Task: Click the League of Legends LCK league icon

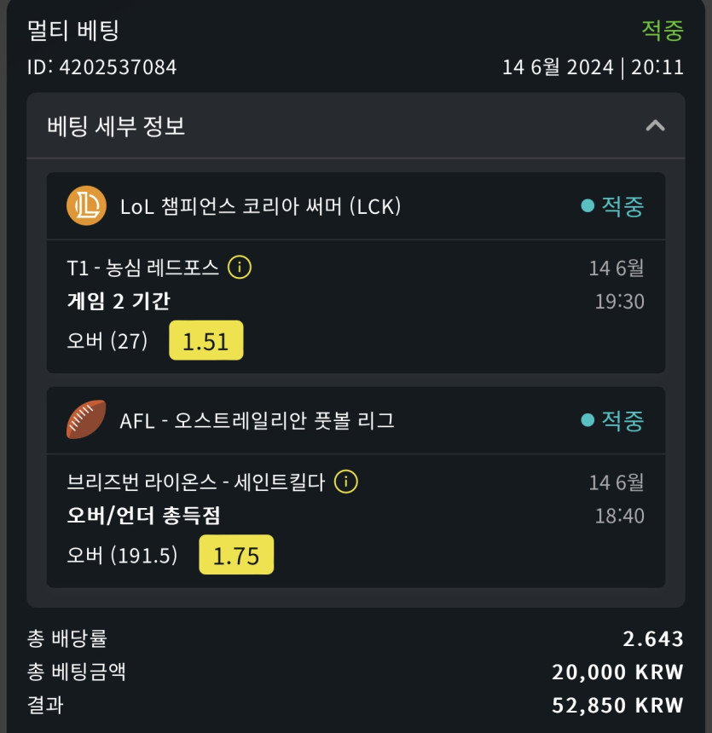Action: 86,205
